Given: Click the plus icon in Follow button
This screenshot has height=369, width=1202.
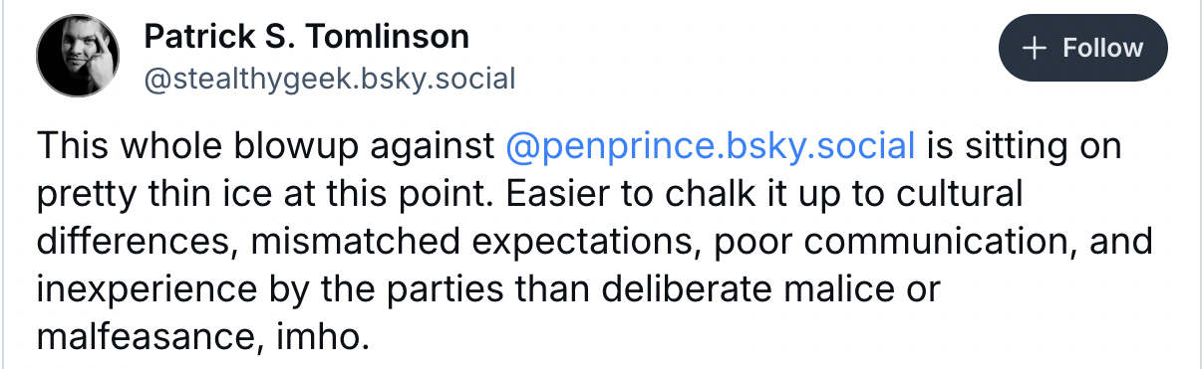Looking at the screenshot, I should coord(1035,48).
